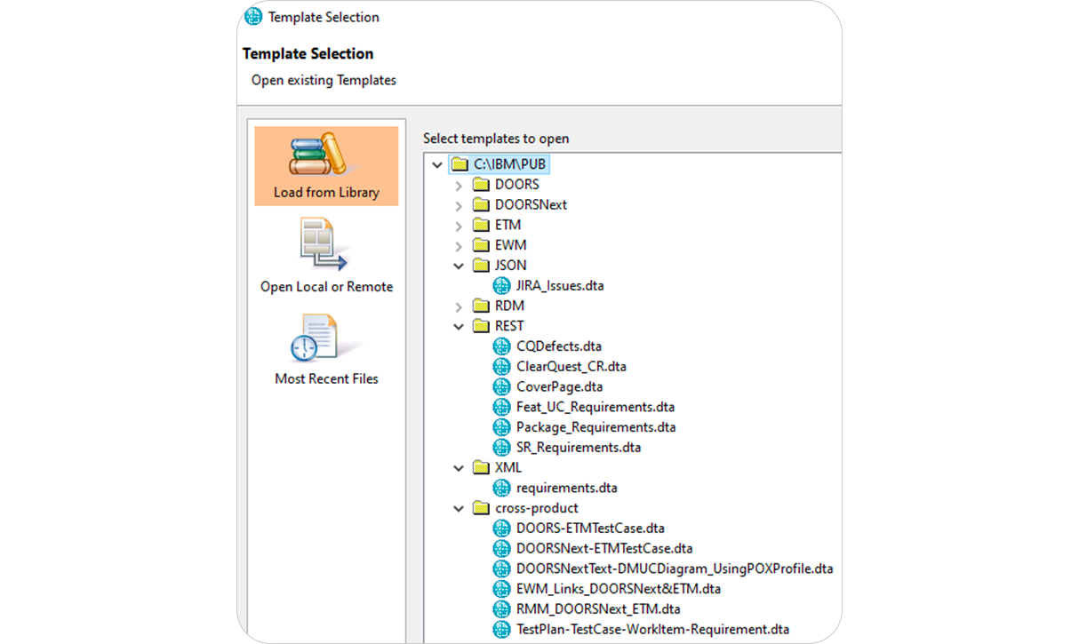Select EWM_Links_DOORSNext&ETM.dta template

click(x=619, y=588)
